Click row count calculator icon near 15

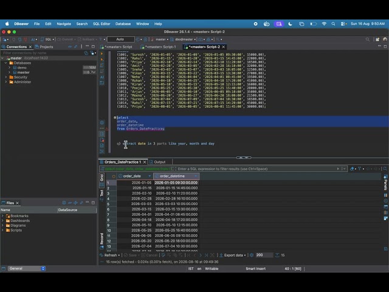pos(277,255)
